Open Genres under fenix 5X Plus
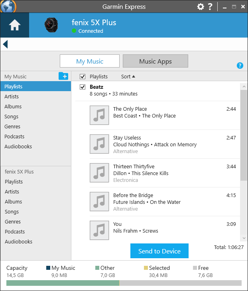 coord(35,222)
